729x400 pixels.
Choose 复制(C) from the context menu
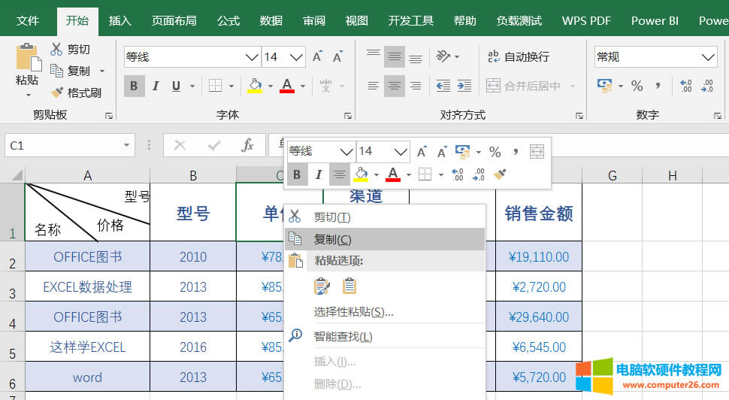tap(332, 239)
